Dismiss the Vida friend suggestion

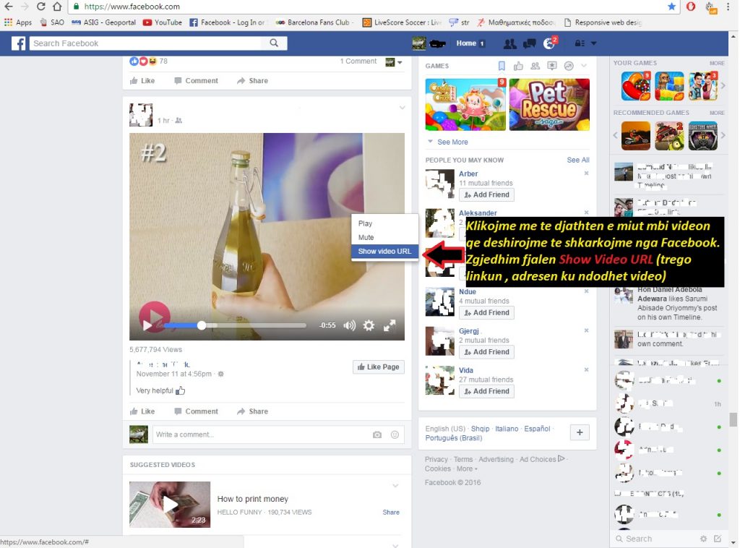[x=586, y=369]
